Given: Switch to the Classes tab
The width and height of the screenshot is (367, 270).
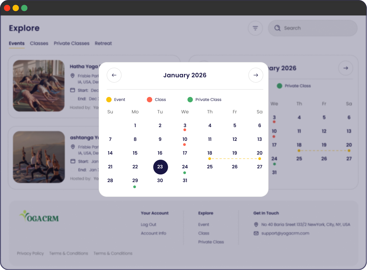Looking at the screenshot, I should pyautogui.click(x=39, y=43).
